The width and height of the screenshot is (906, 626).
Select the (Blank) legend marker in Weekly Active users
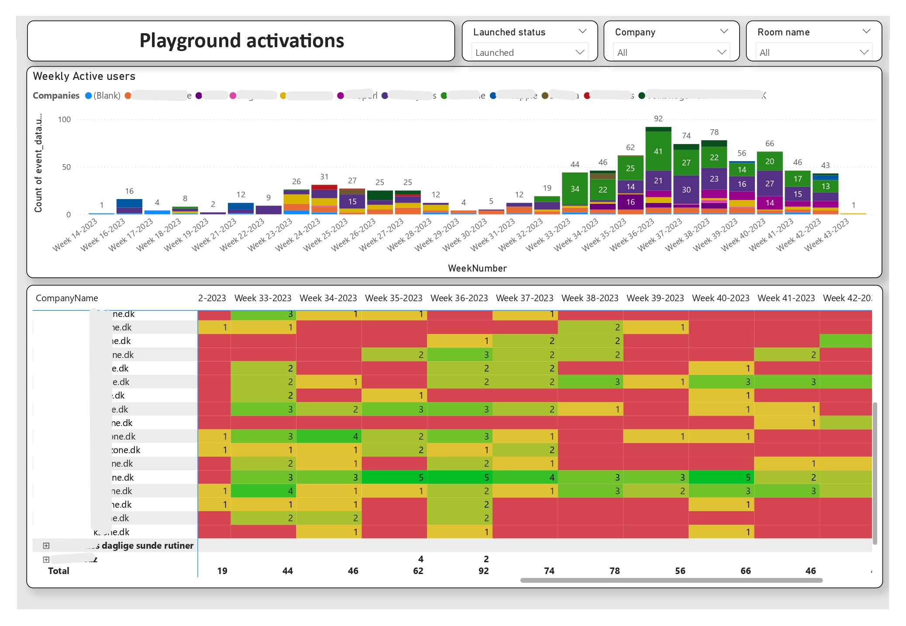88,95
